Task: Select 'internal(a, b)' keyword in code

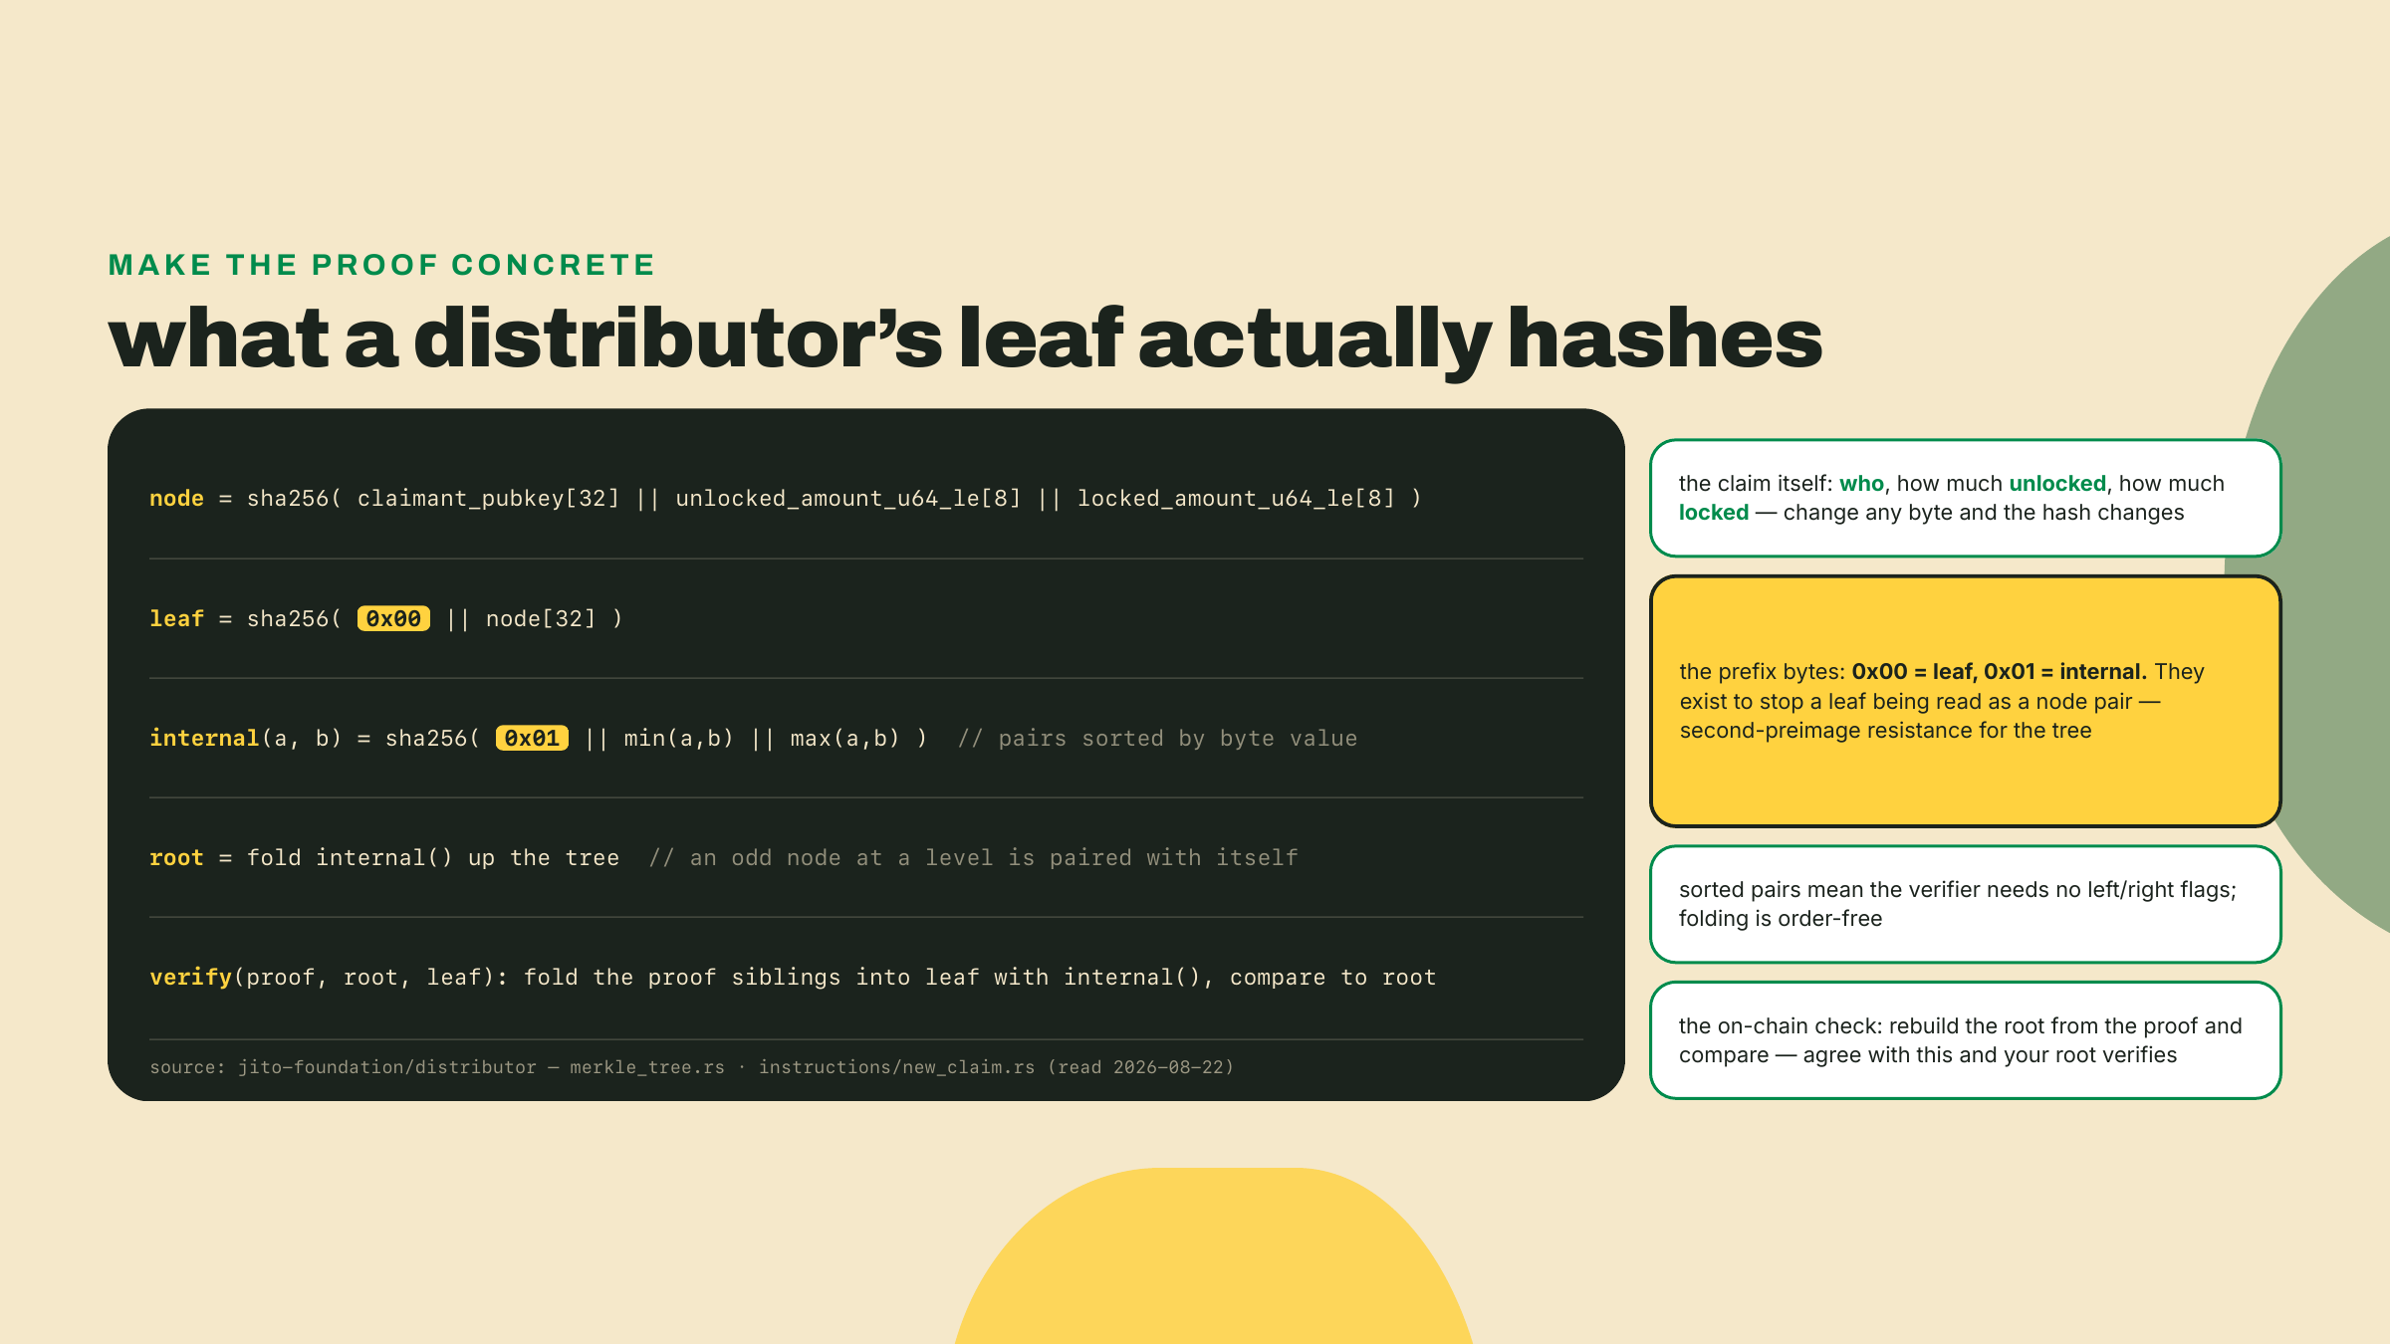Action: click(246, 738)
